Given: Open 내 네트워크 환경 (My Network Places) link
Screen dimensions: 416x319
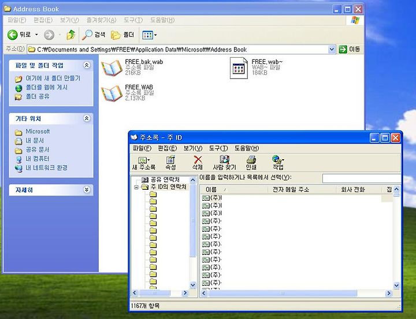Looking at the screenshot, I should click(x=46, y=168).
